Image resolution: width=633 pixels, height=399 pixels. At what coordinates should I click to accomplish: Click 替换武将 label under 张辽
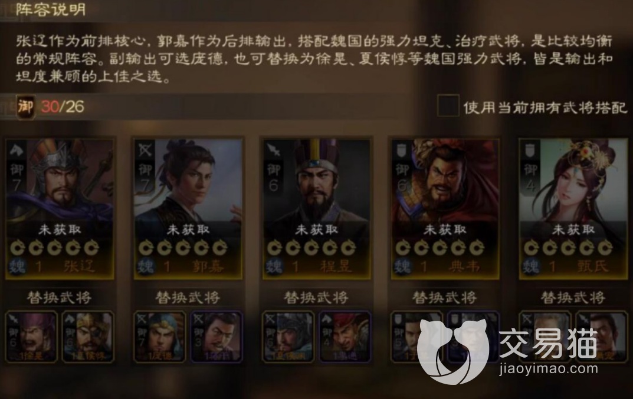tap(60, 298)
